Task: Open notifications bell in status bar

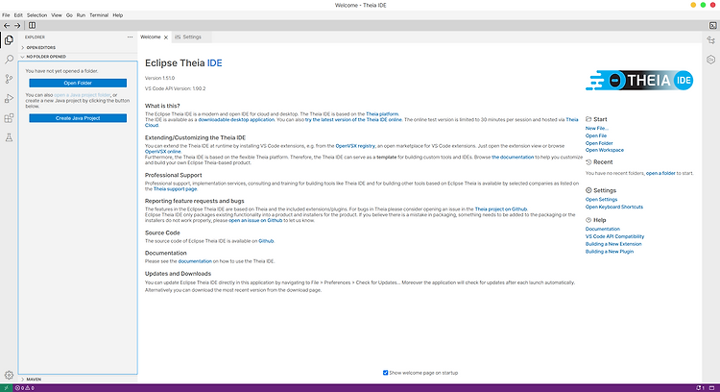Action: (700, 388)
